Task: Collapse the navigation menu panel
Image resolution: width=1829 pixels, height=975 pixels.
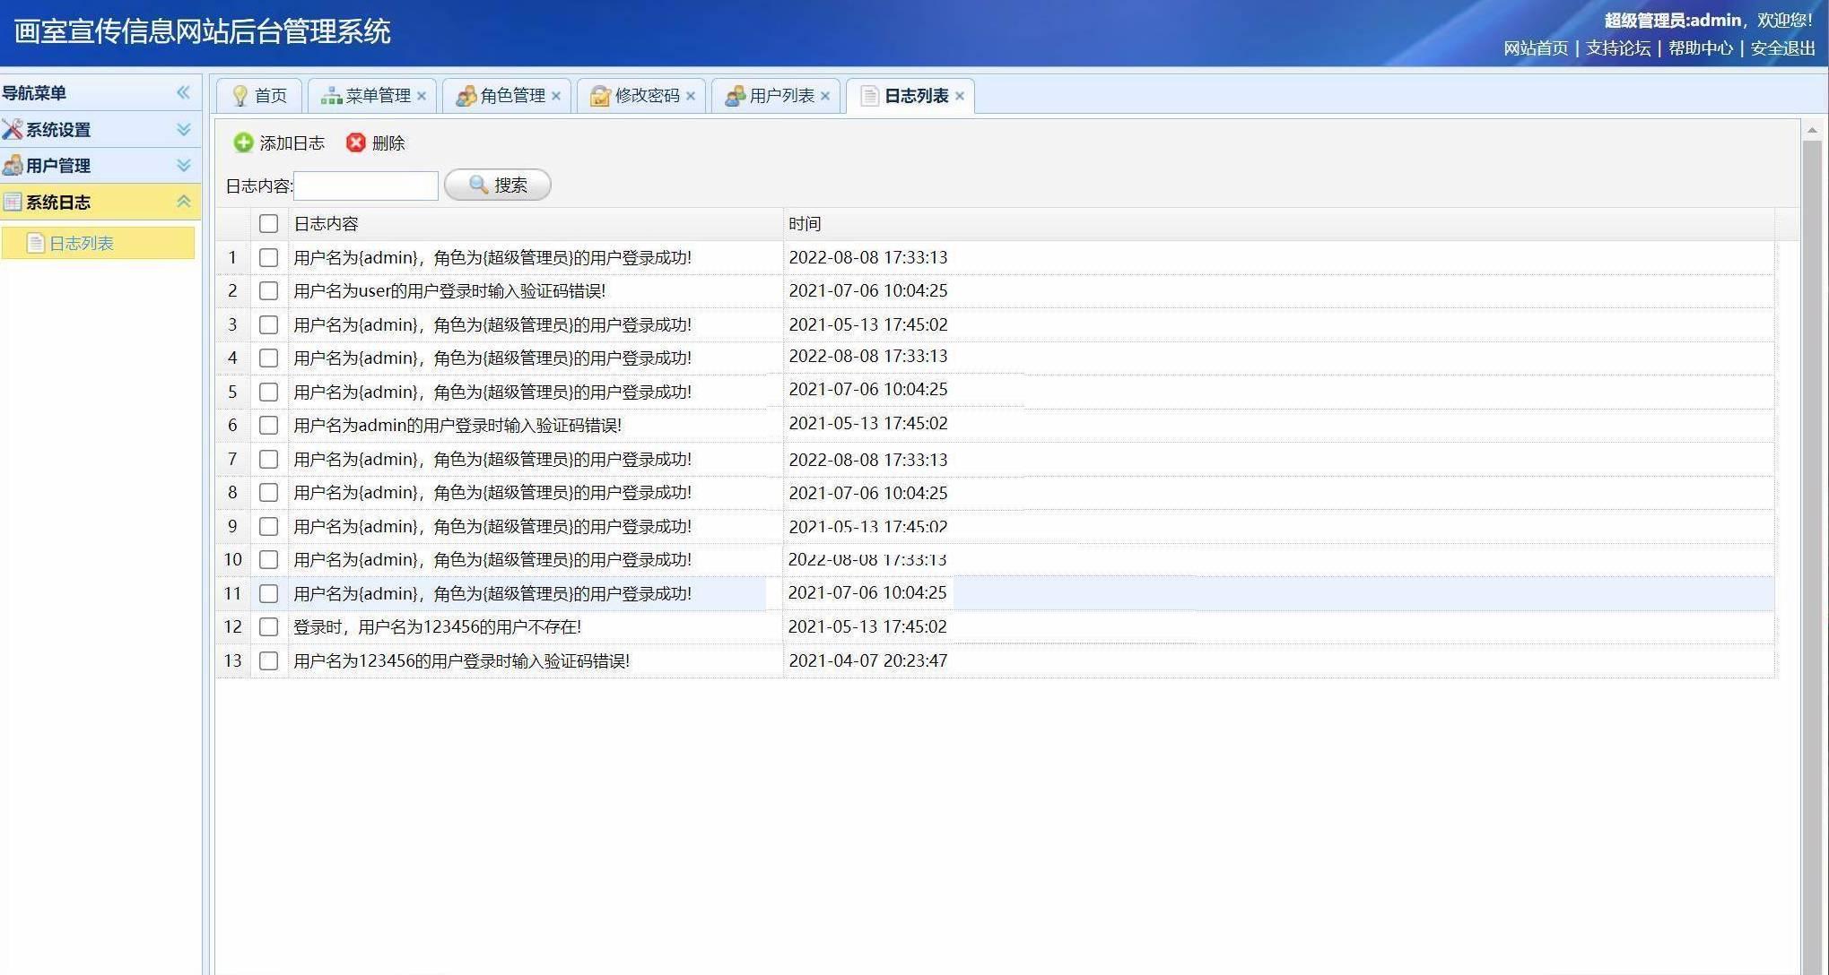Action: [x=183, y=92]
